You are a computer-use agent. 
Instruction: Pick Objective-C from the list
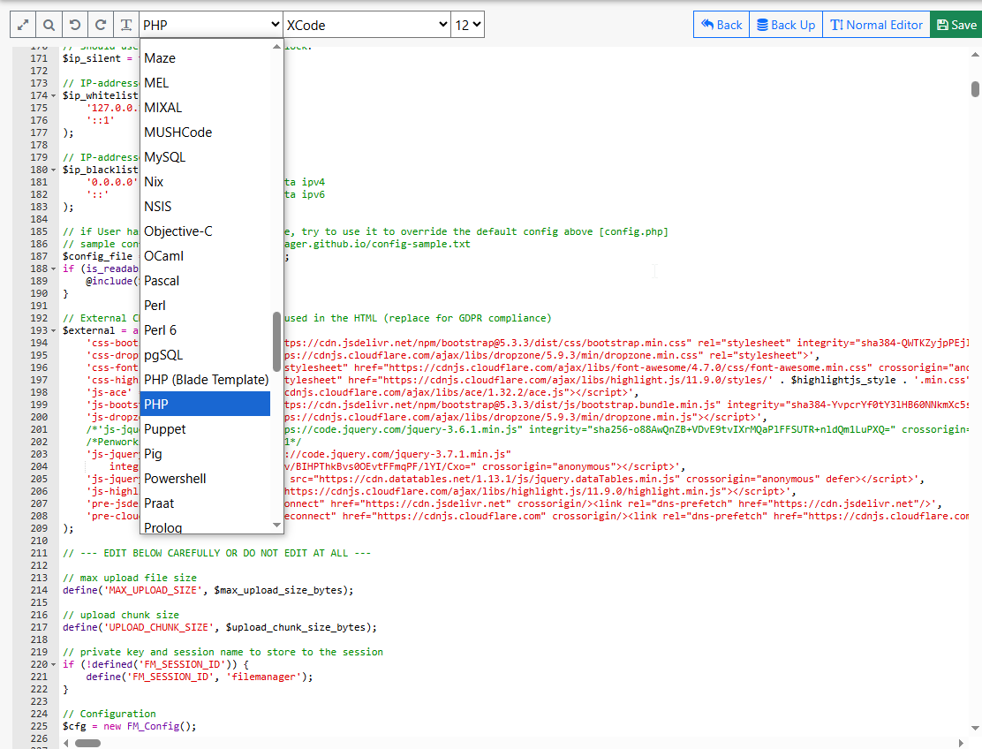pyautogui.click(x=206, y=231)
